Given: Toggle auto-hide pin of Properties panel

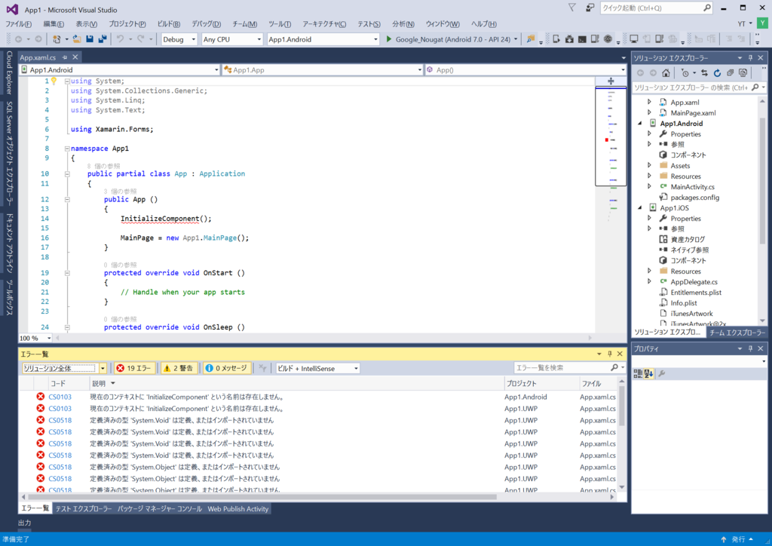Looking at the screenshot, I should click(x=750, y=348).
